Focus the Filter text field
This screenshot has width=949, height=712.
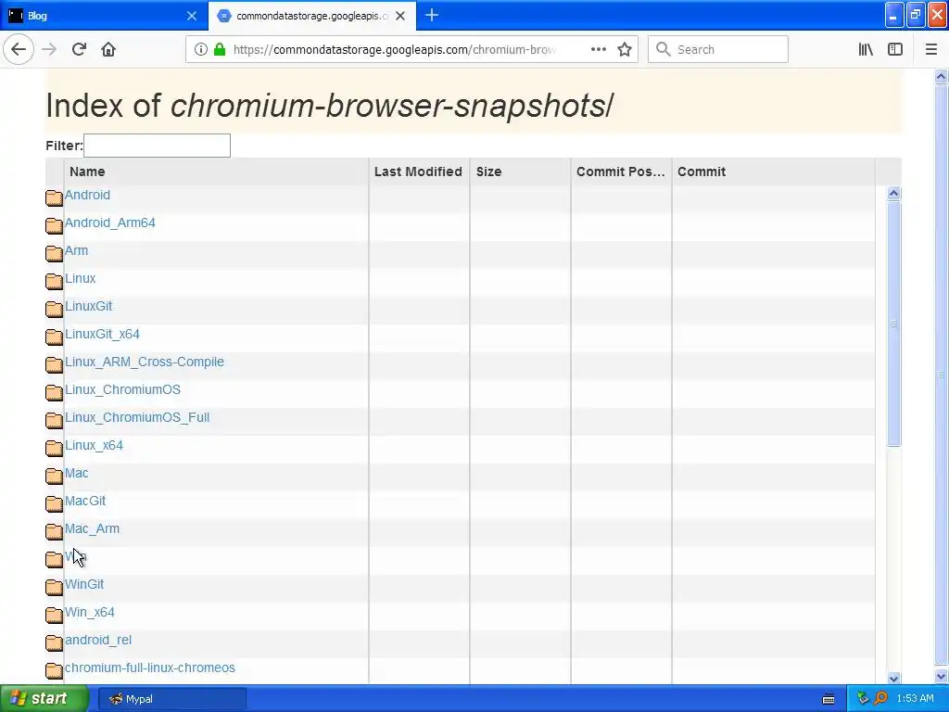click(157, 146)
